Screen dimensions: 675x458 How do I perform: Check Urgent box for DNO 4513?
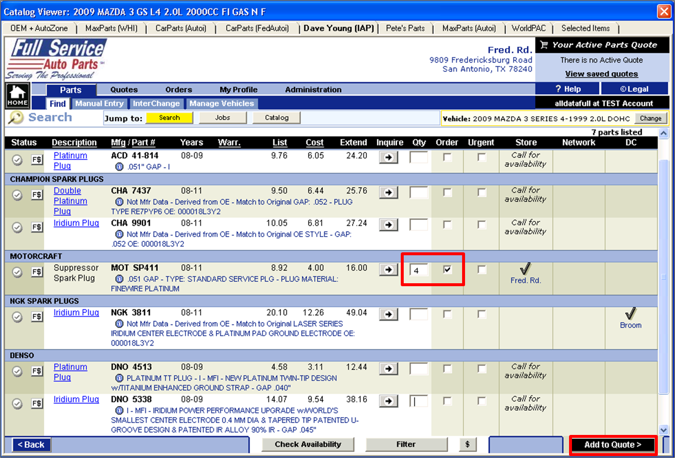(482, 368)
